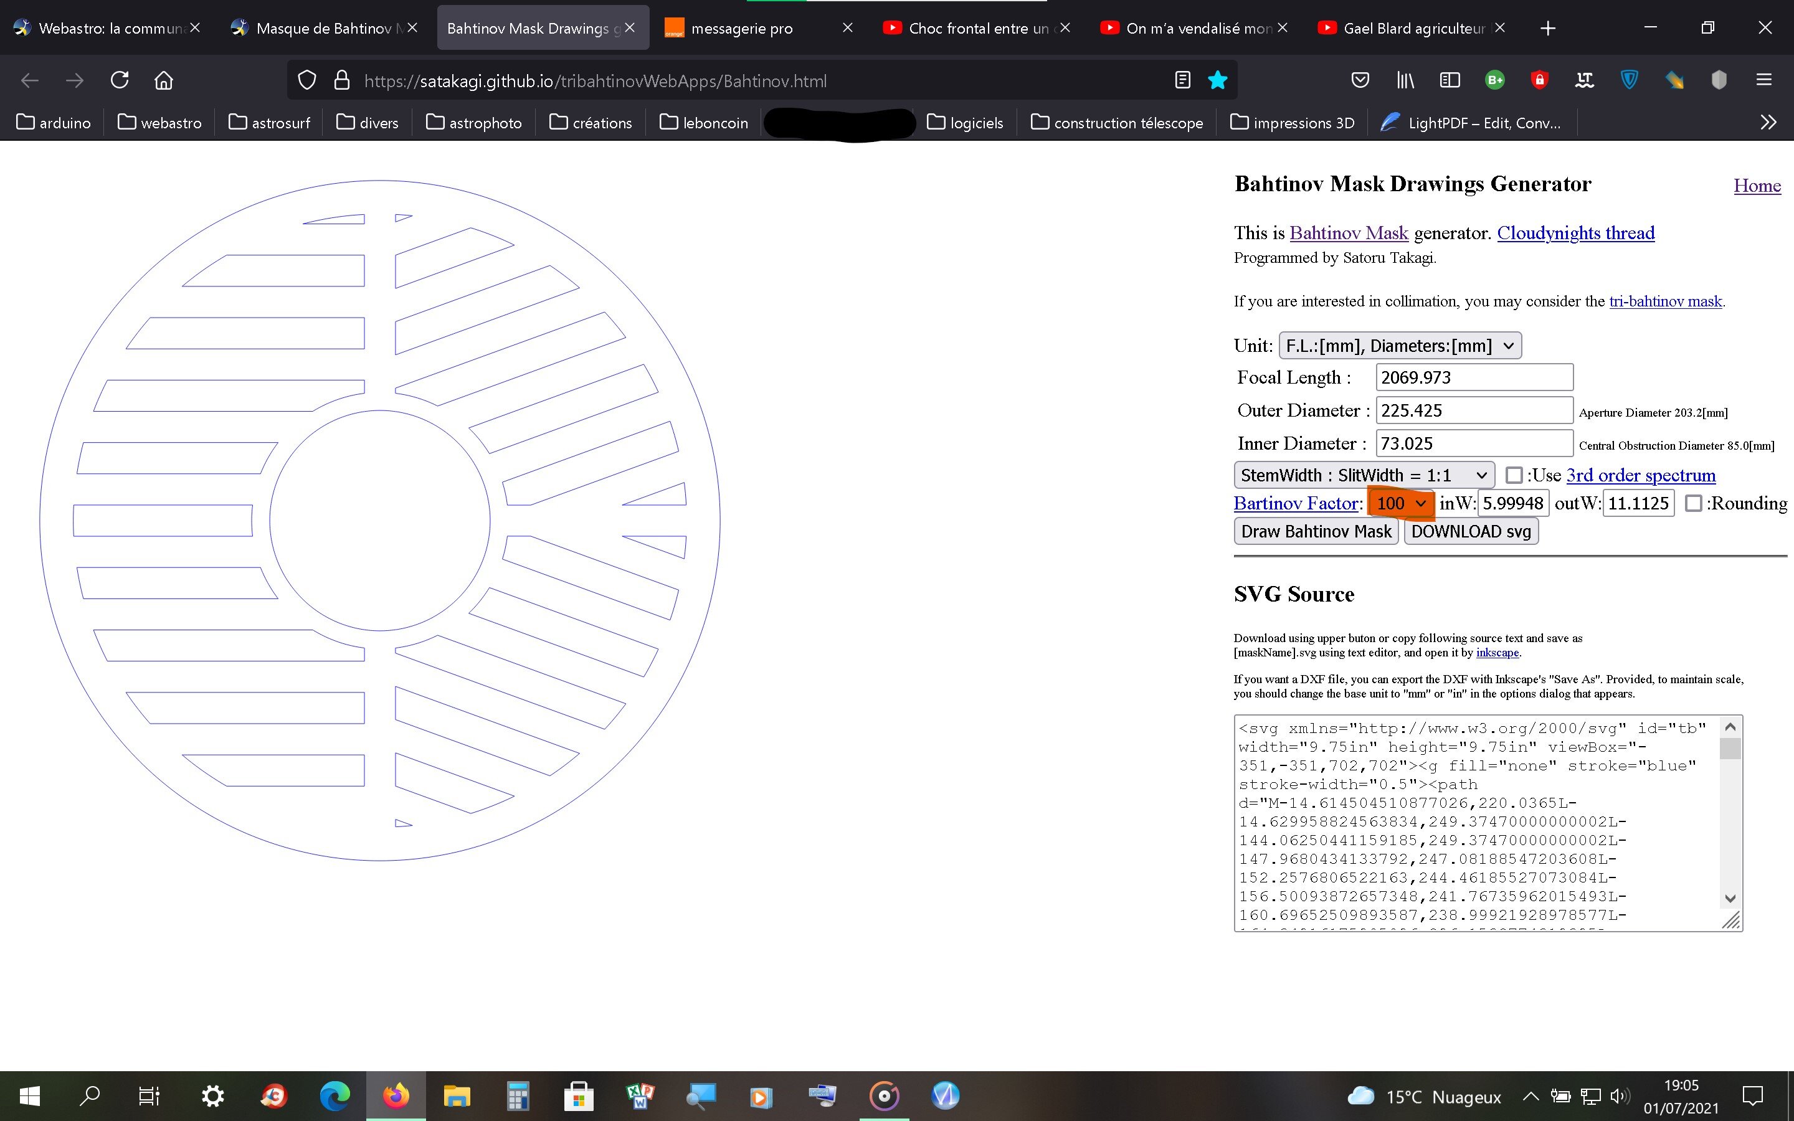Click the Firefox reload page icon
Image resolution: width=1794 pixels, height=1121 pixels.
[120, 80]
